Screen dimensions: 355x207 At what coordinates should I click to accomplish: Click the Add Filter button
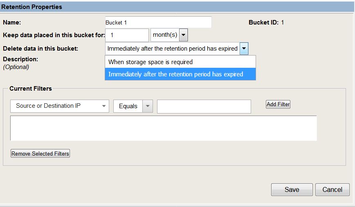[x=278, y=104]
